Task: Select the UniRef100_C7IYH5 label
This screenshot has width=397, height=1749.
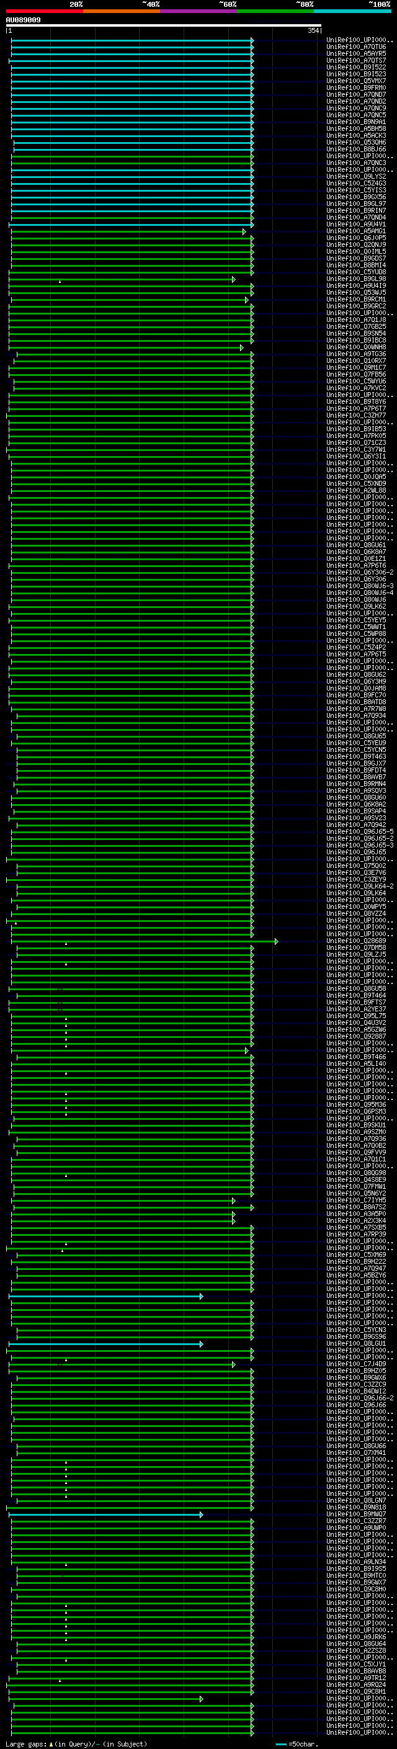Action: [x=356, y=1201]
